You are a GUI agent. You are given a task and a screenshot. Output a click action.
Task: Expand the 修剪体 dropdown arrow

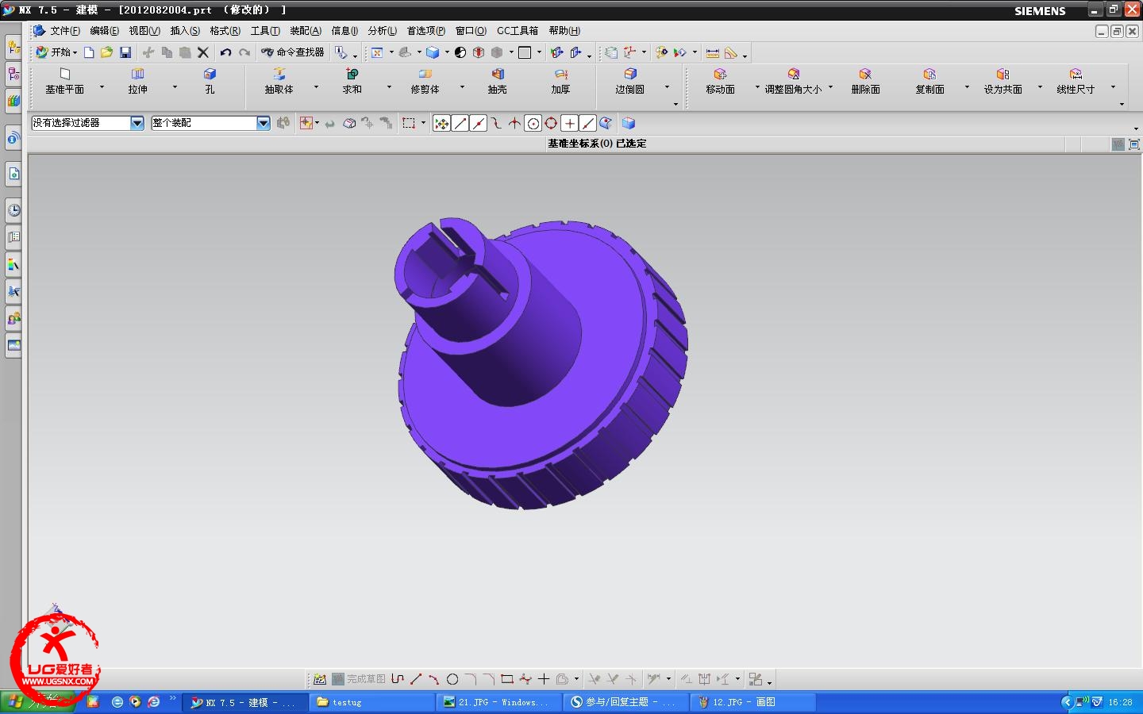pos(462,86)
